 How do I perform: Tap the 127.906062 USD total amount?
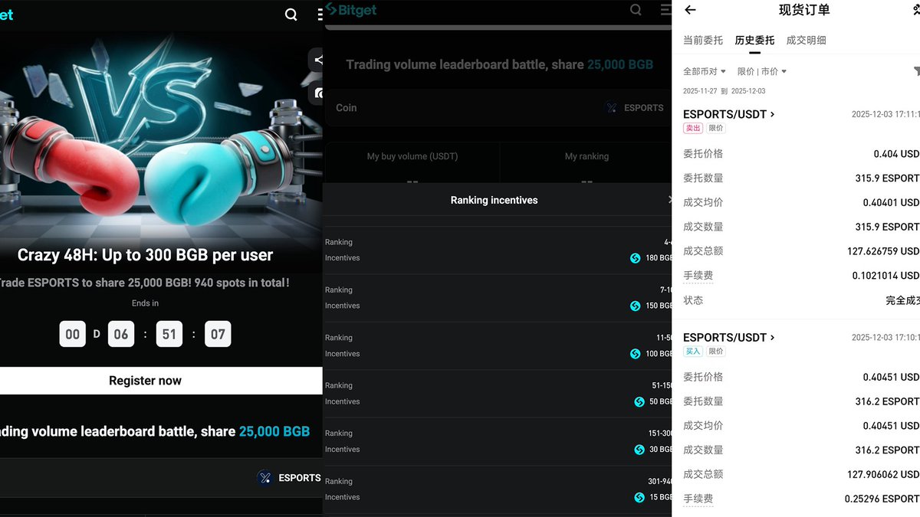coord(885,475)
